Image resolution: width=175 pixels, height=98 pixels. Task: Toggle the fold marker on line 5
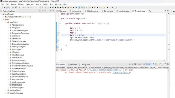point(60,23)
